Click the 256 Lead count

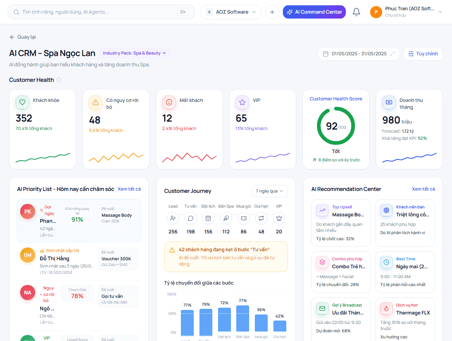tap(173, 232)
